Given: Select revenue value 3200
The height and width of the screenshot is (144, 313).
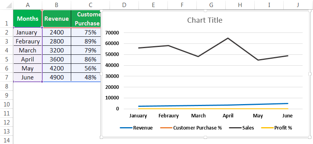Looking at the screenshot, I should click(57, 50).
